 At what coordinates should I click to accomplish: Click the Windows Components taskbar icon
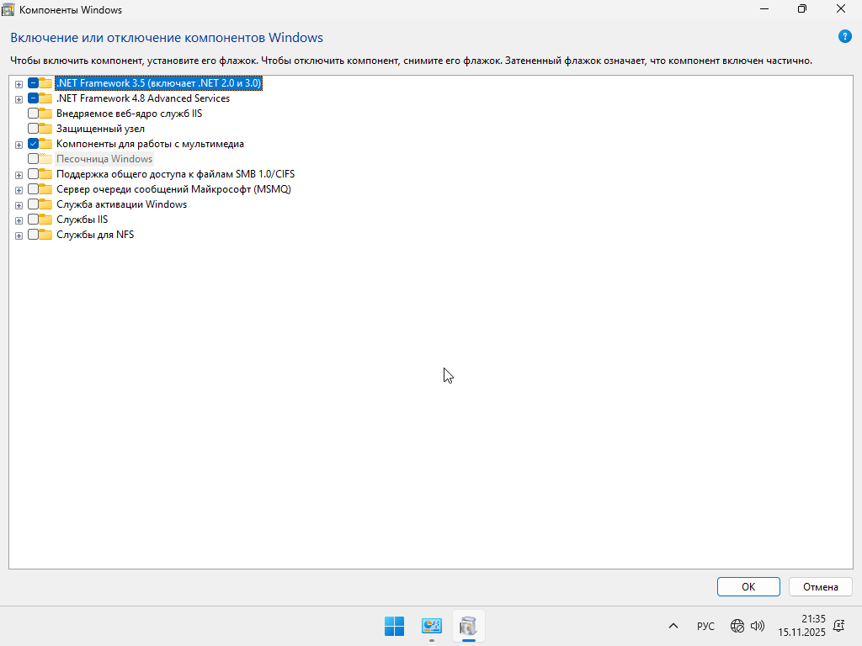tap(469, 626)
